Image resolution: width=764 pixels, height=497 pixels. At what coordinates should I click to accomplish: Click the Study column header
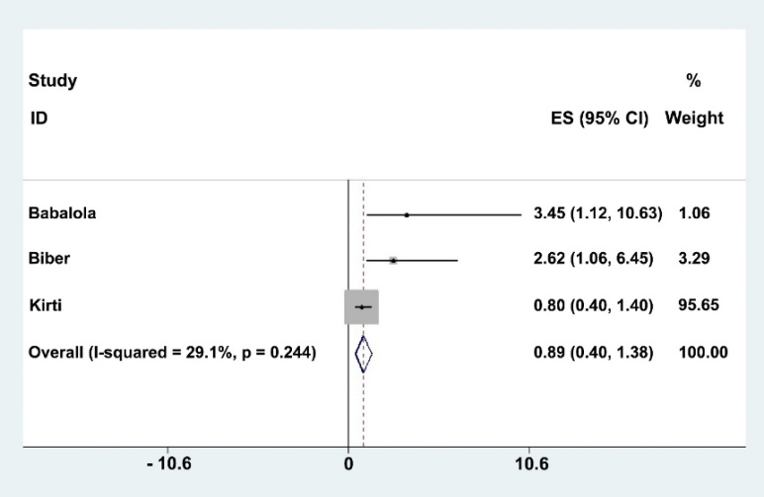52,81
